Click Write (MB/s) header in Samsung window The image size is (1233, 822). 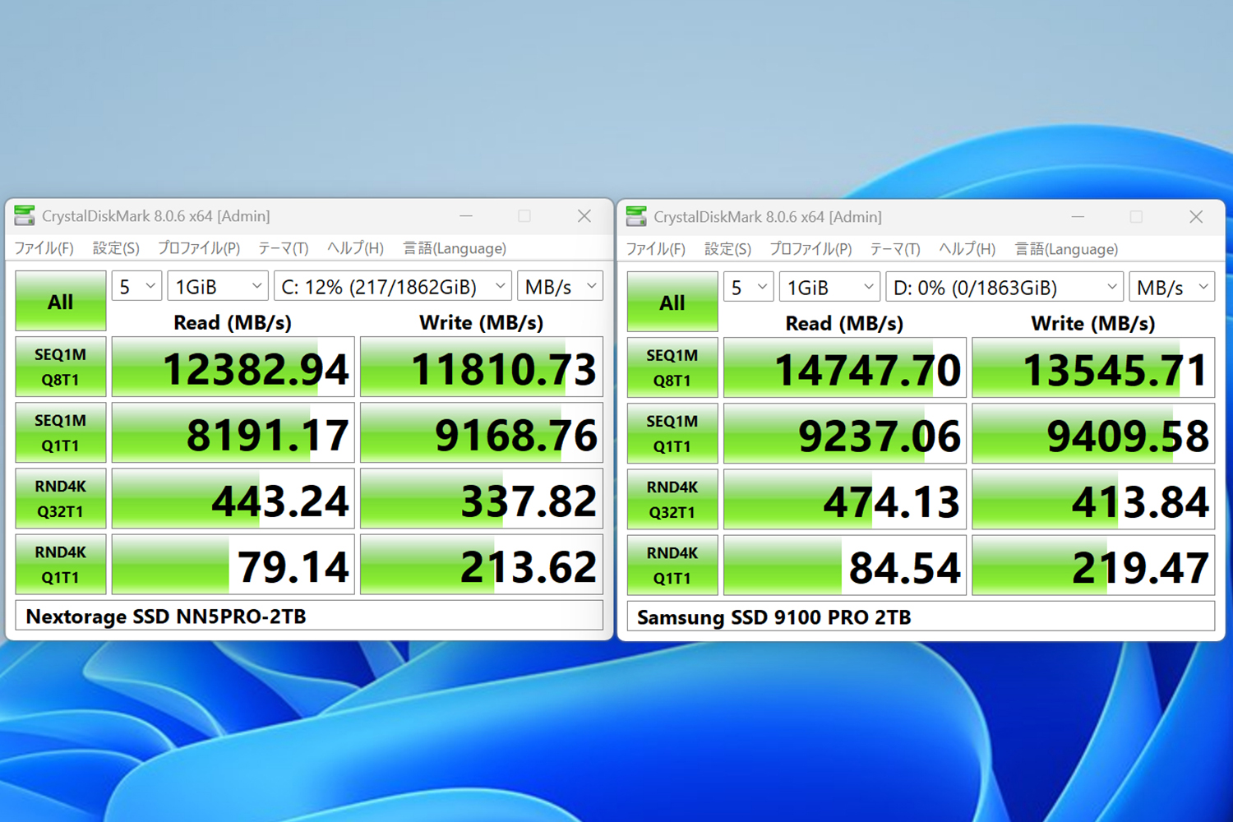pyautogui.click(x=1093, y=323)
